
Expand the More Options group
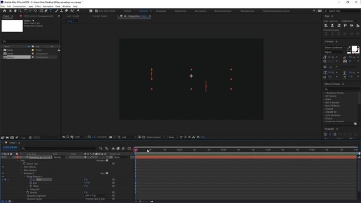[x=21, y=170]
